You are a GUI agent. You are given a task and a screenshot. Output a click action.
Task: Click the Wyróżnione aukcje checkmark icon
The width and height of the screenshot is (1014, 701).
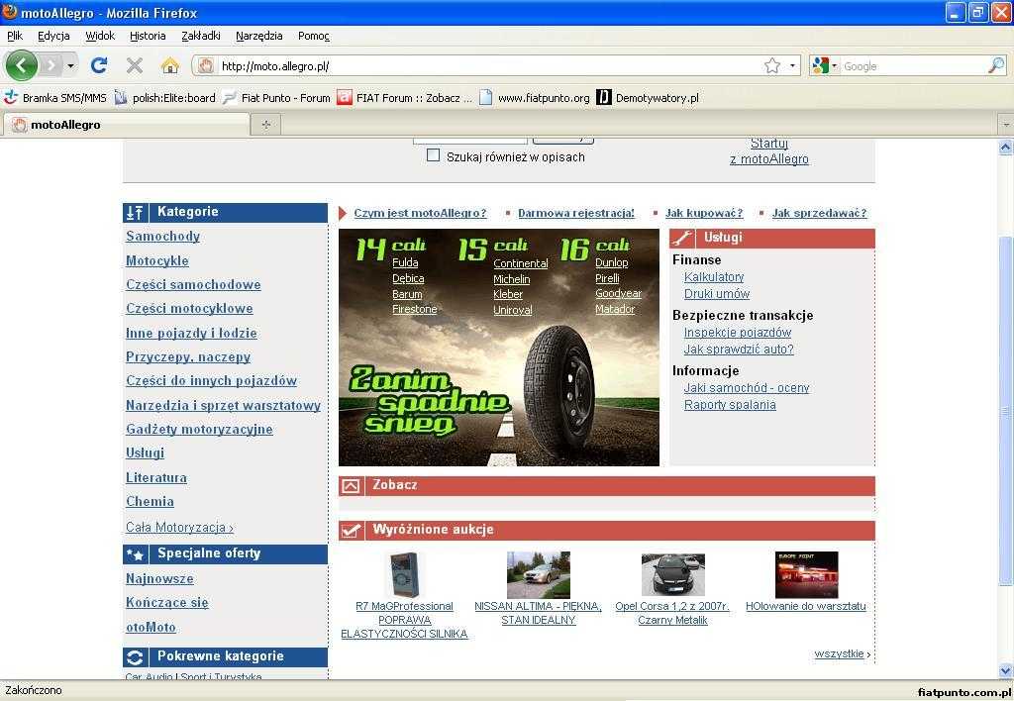click(351, 531)
